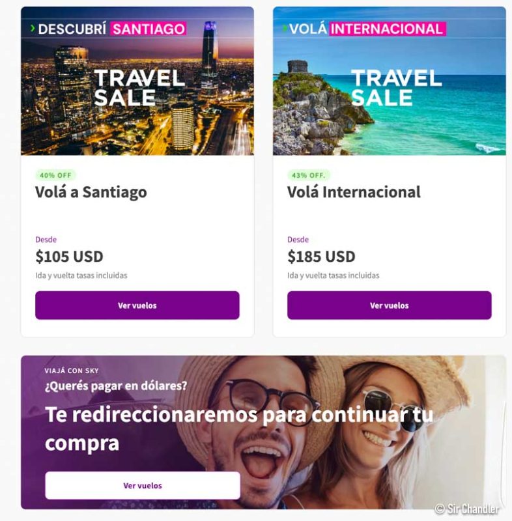Click the green chevron beside DESCUBRÍ

[x=33, y=28]
